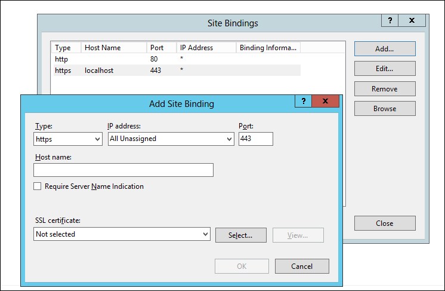The width and height of the screenshot is (445, 291).
Task: Click the Remove button
Action: pyautogui.click(x=385, y=89)
